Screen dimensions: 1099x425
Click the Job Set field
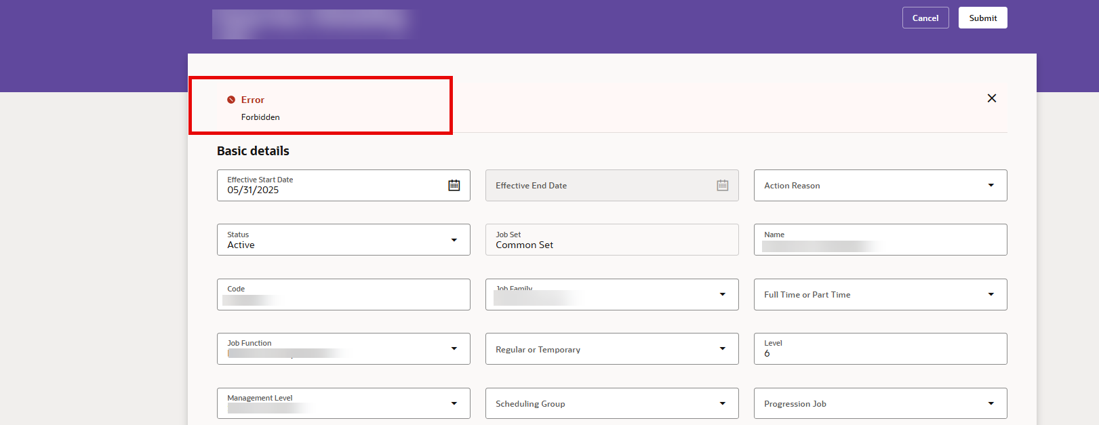coord(612,239)
